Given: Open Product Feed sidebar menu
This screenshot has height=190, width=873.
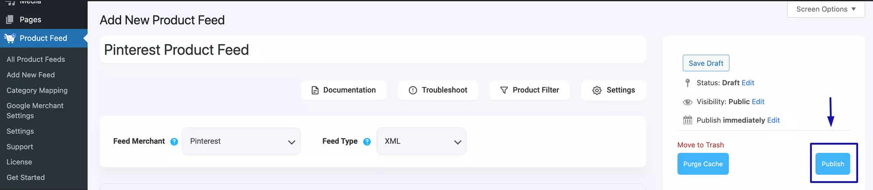Looking at the screenshot, I should [x=44, y=38].
